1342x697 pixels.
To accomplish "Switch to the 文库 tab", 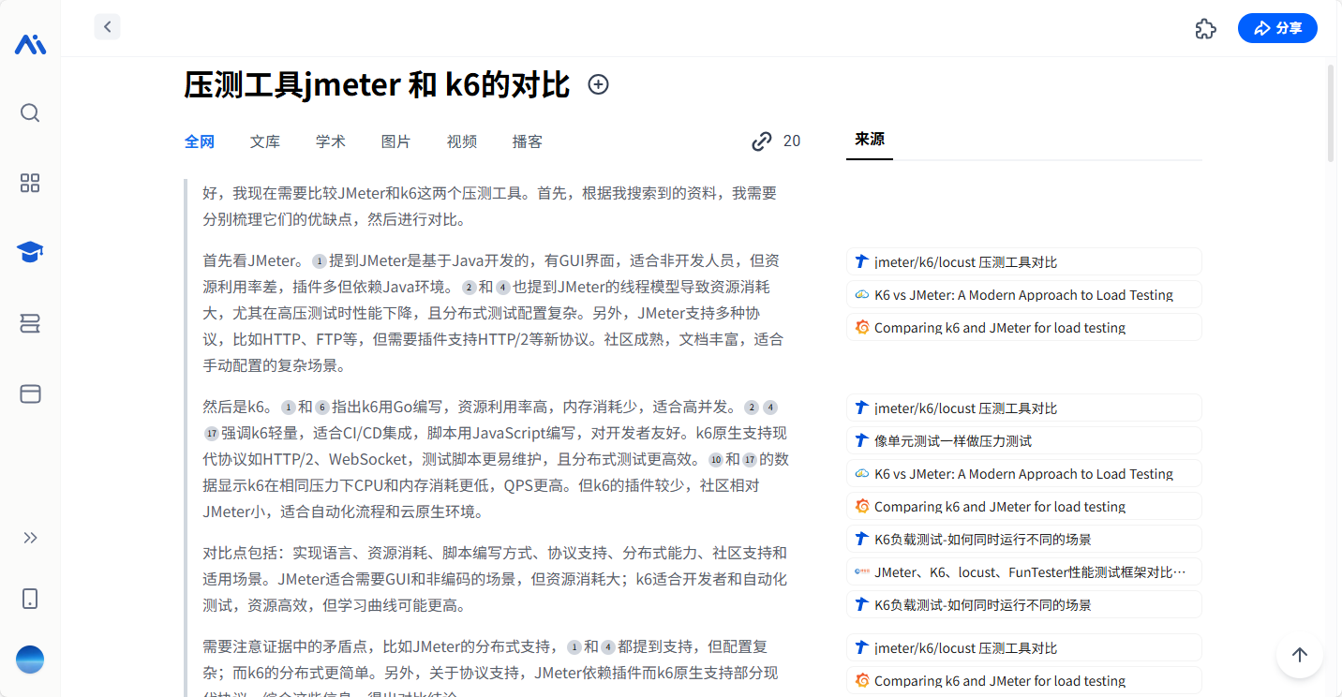I will [x=265, y=141].
